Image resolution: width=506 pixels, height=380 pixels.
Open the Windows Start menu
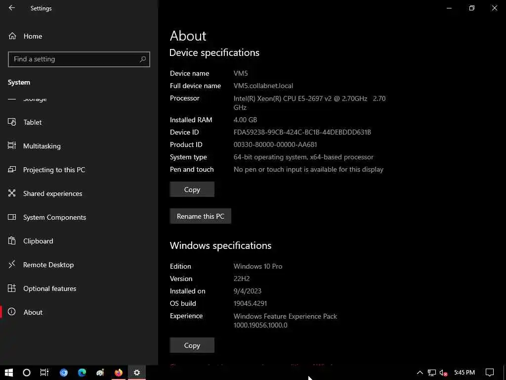(x=9, y=373)
